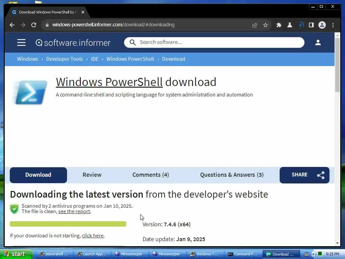Open the Chrome profile avatar
Viewport: 345px width, 259px height.
coord(322,25)
